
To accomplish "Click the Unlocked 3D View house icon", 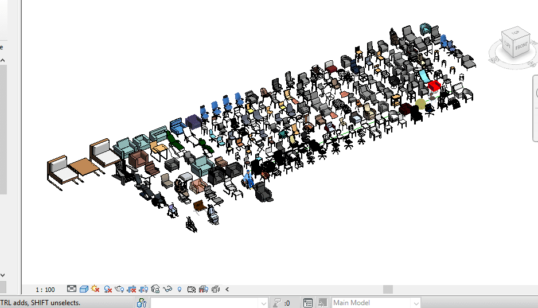I will pyautogui.click(x=155, y=289).
